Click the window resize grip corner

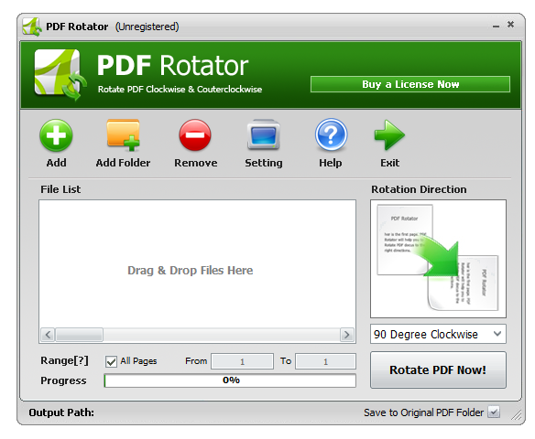click(517, 414)
